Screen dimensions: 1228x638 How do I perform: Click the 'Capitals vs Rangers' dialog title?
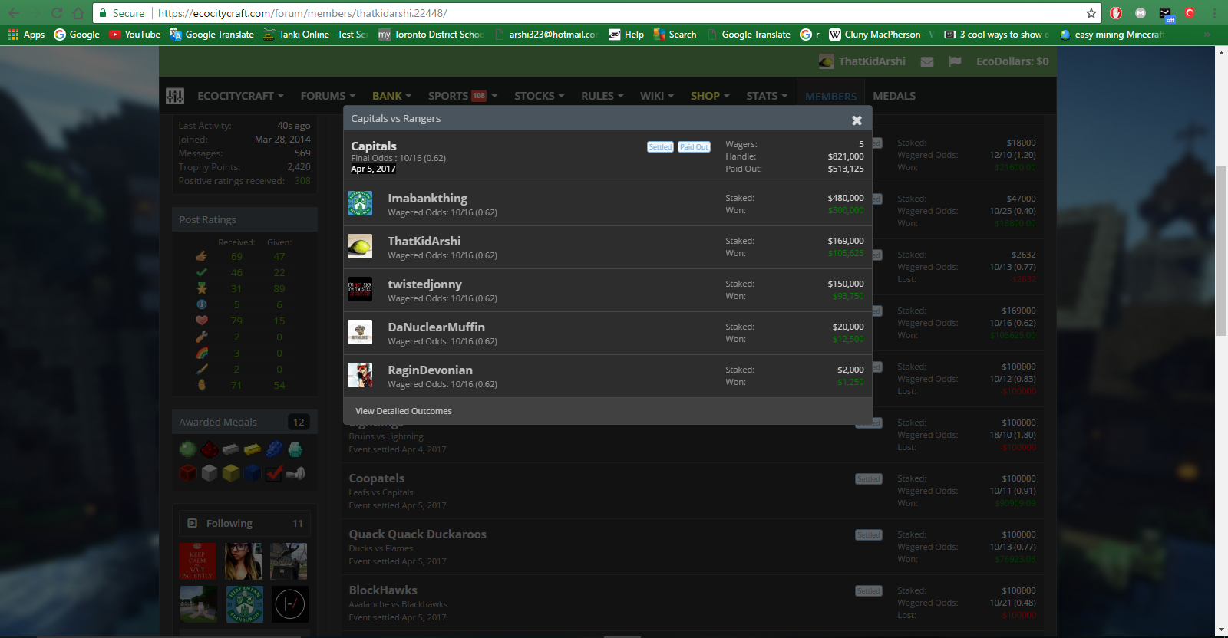pos(396,119)
